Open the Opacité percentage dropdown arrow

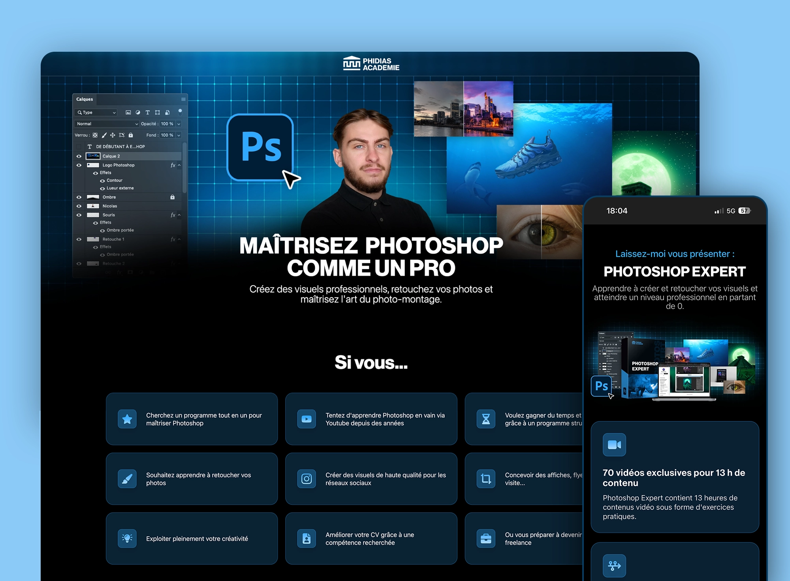pos(179,124)
